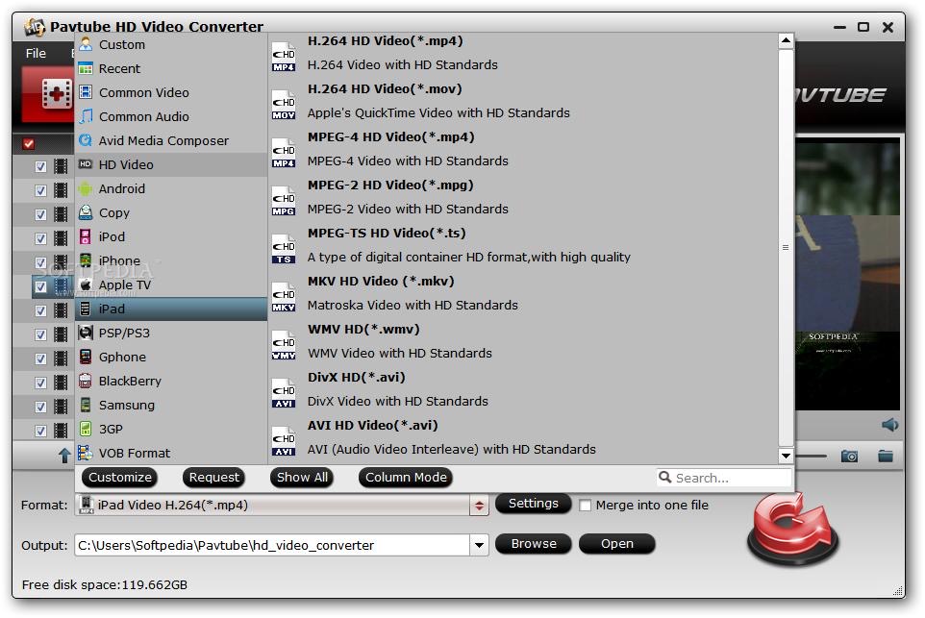Select the Common Video film icon
Screen dimensions: 925x618
87,92
